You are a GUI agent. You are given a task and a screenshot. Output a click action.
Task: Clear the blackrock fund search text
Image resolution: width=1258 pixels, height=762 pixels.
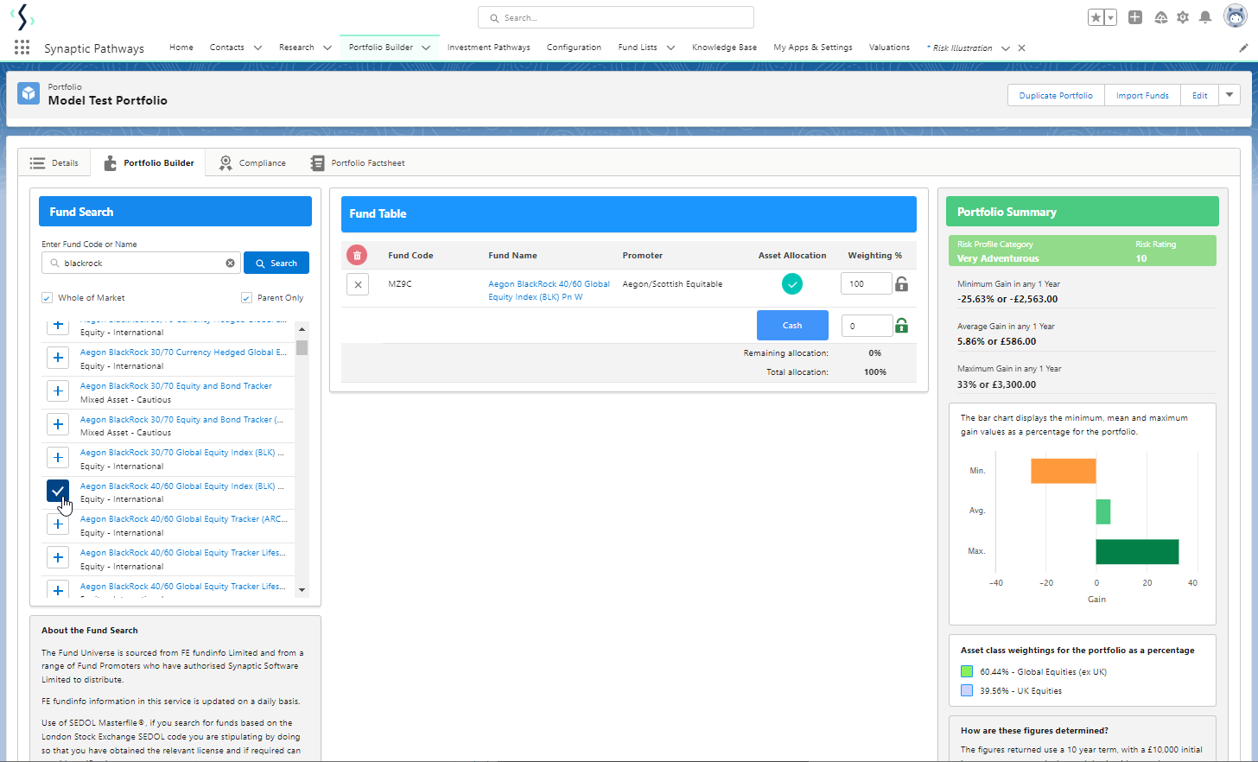click(231, 264)
